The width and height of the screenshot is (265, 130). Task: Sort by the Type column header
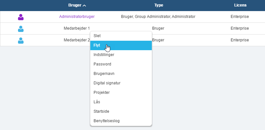[159, 5]
